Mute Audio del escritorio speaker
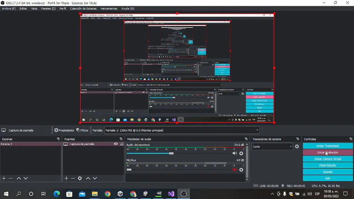 tap(235, 153)
